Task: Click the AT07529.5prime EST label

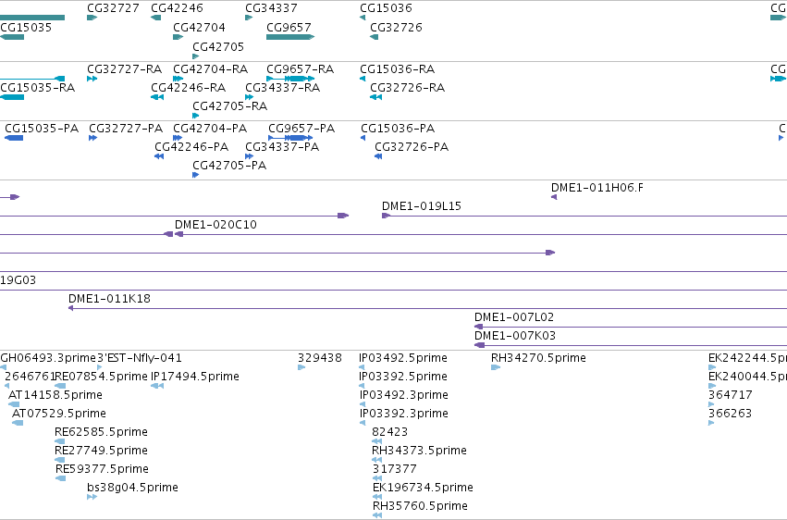Action: click(x=58, y=413)
